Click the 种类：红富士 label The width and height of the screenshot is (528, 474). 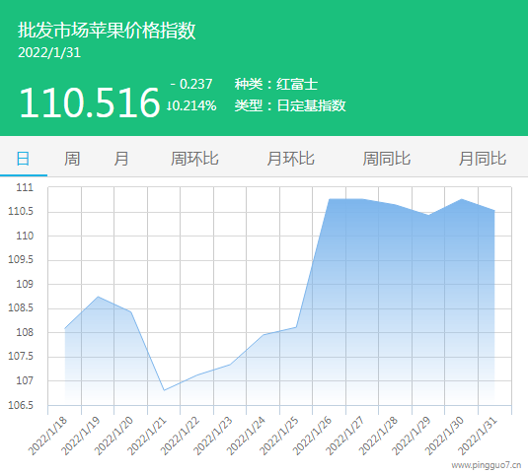click(x=276, y=84)
